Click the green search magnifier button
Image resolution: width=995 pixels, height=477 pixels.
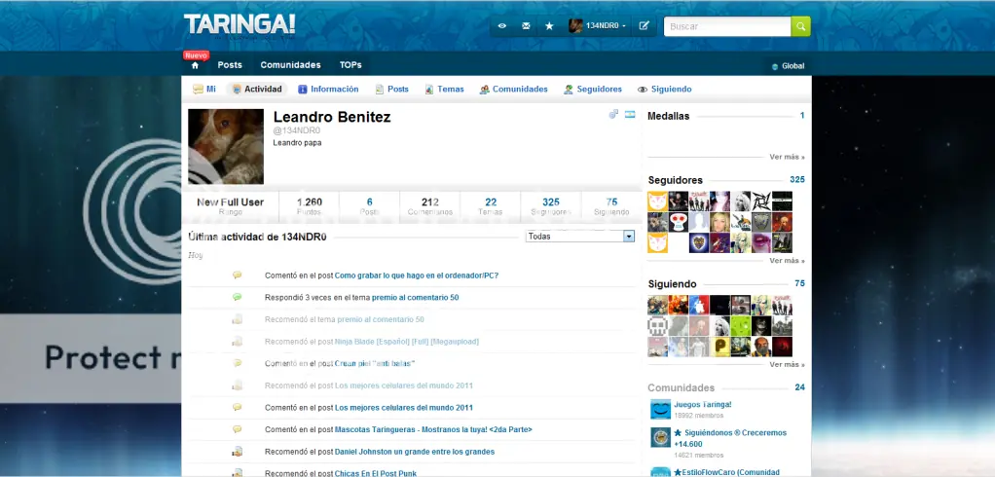[x=801, y=26]
